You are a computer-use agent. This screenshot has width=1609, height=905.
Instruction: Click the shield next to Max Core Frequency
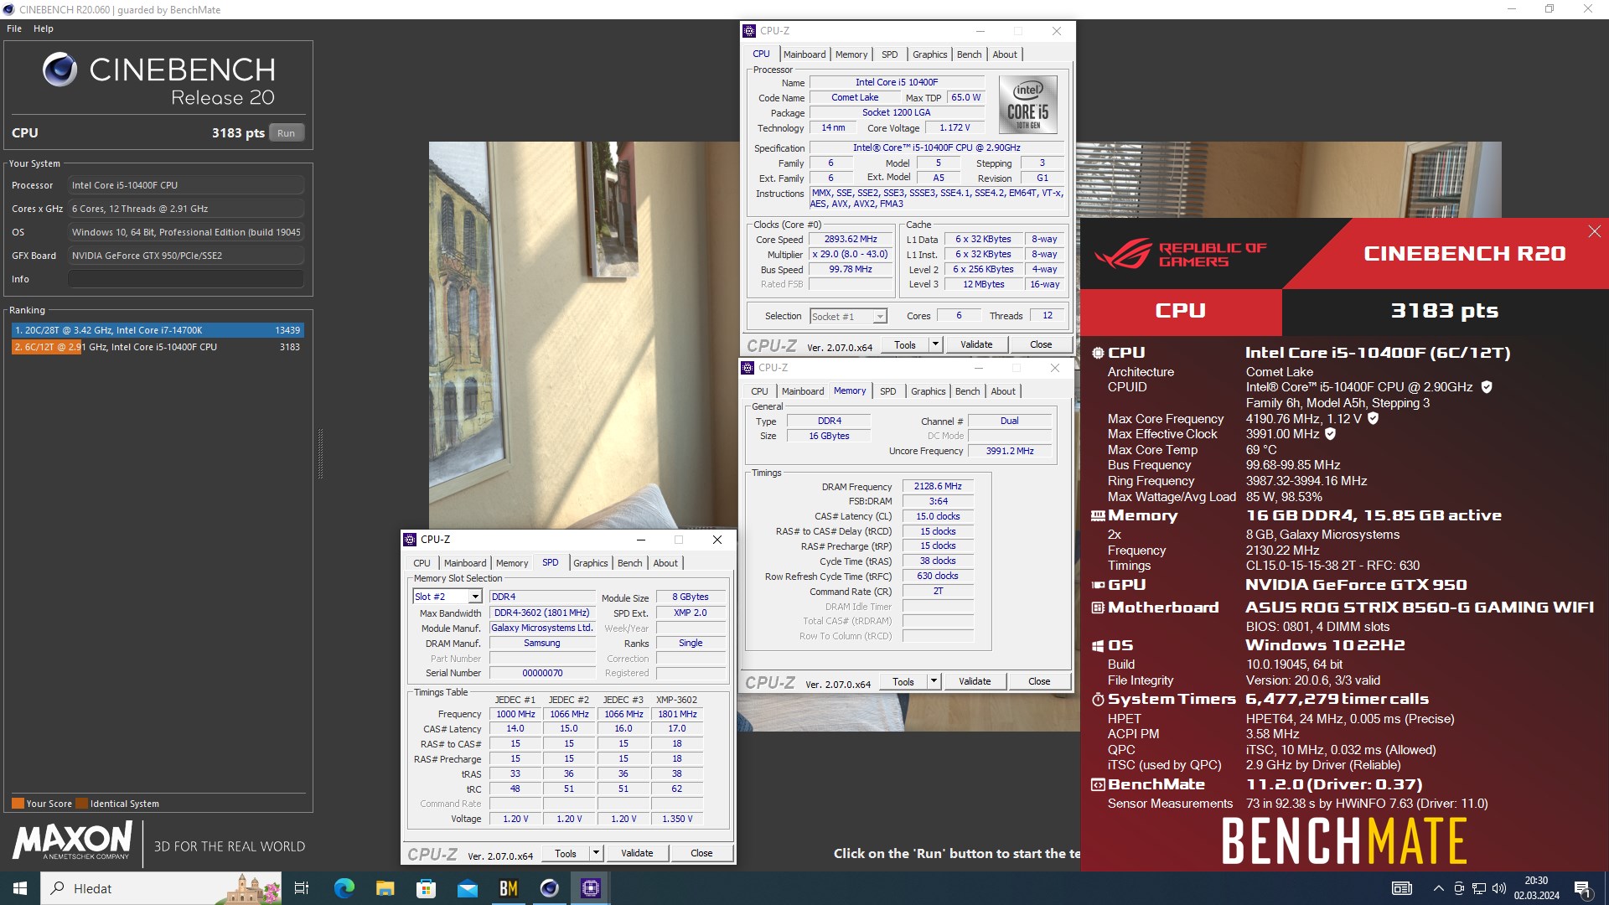click(1373, 418)
